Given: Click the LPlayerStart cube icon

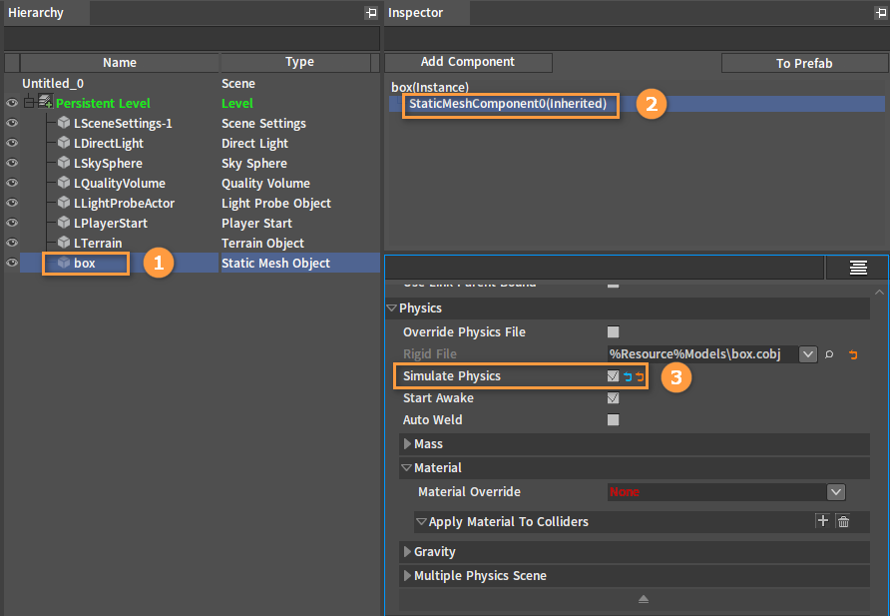Looking at the screenshot, I should click(64, 222).
